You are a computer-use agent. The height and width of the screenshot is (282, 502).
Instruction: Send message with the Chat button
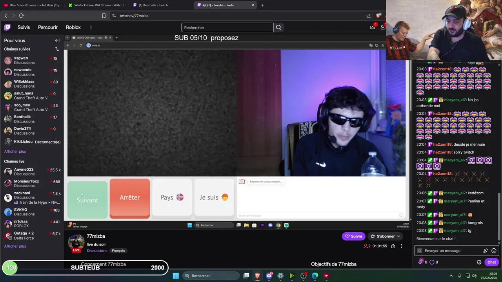(492, 262)
